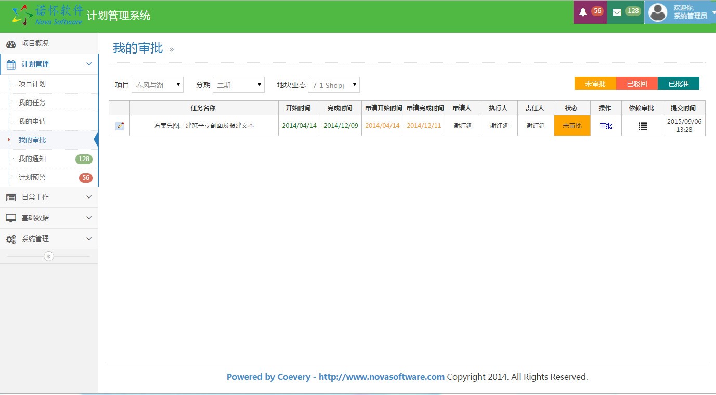This screenshot has width=716, height=395.
Task: Click the Nova Software logo
Action: pyautogui.click(x=48, y=15)
